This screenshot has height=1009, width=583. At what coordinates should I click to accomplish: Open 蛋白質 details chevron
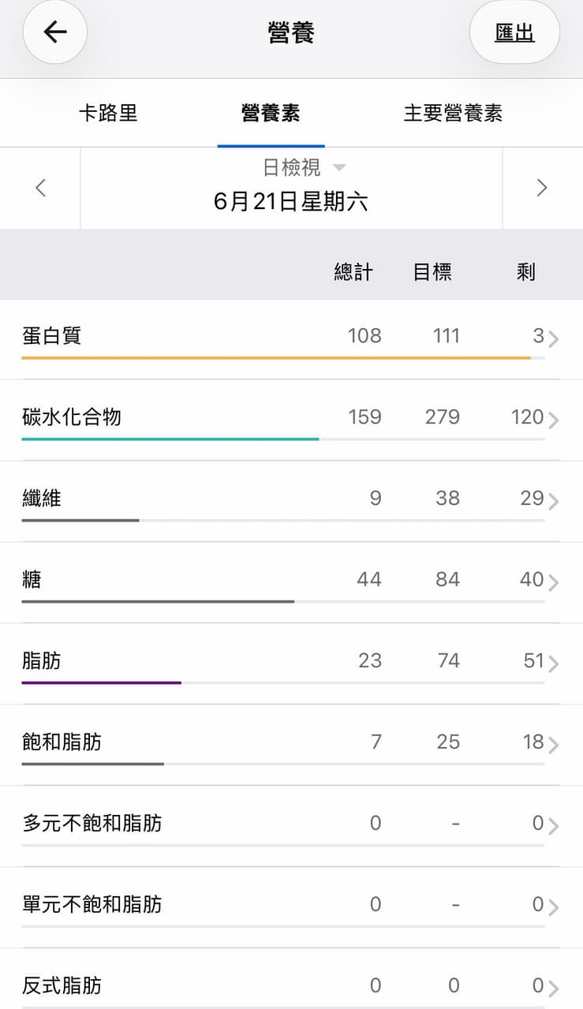click(x=554, y=339)
